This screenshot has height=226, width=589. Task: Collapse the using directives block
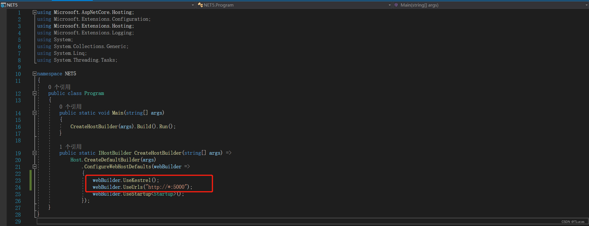(35, 12)
